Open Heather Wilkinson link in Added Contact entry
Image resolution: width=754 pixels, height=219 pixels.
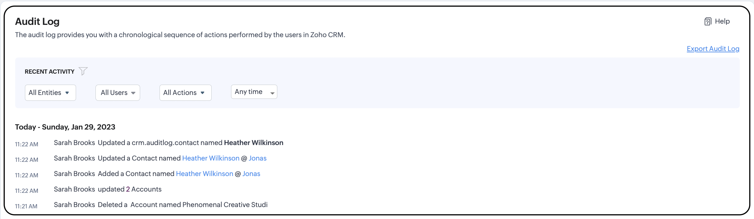pyautogui.click(x=205, y=174)
